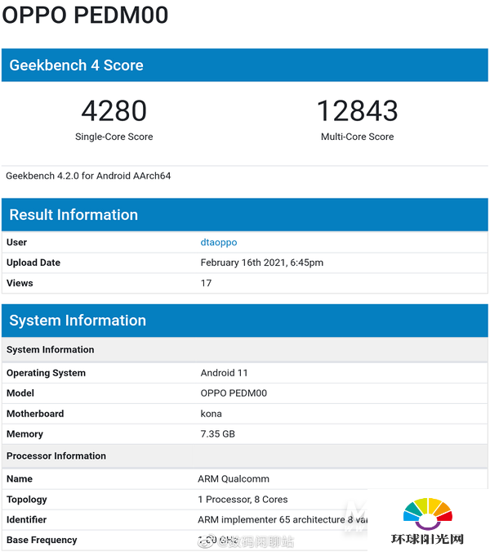Screen dimensions: 490x552
Task: Select the Memory row label
Action: click(x=24, y=434)
